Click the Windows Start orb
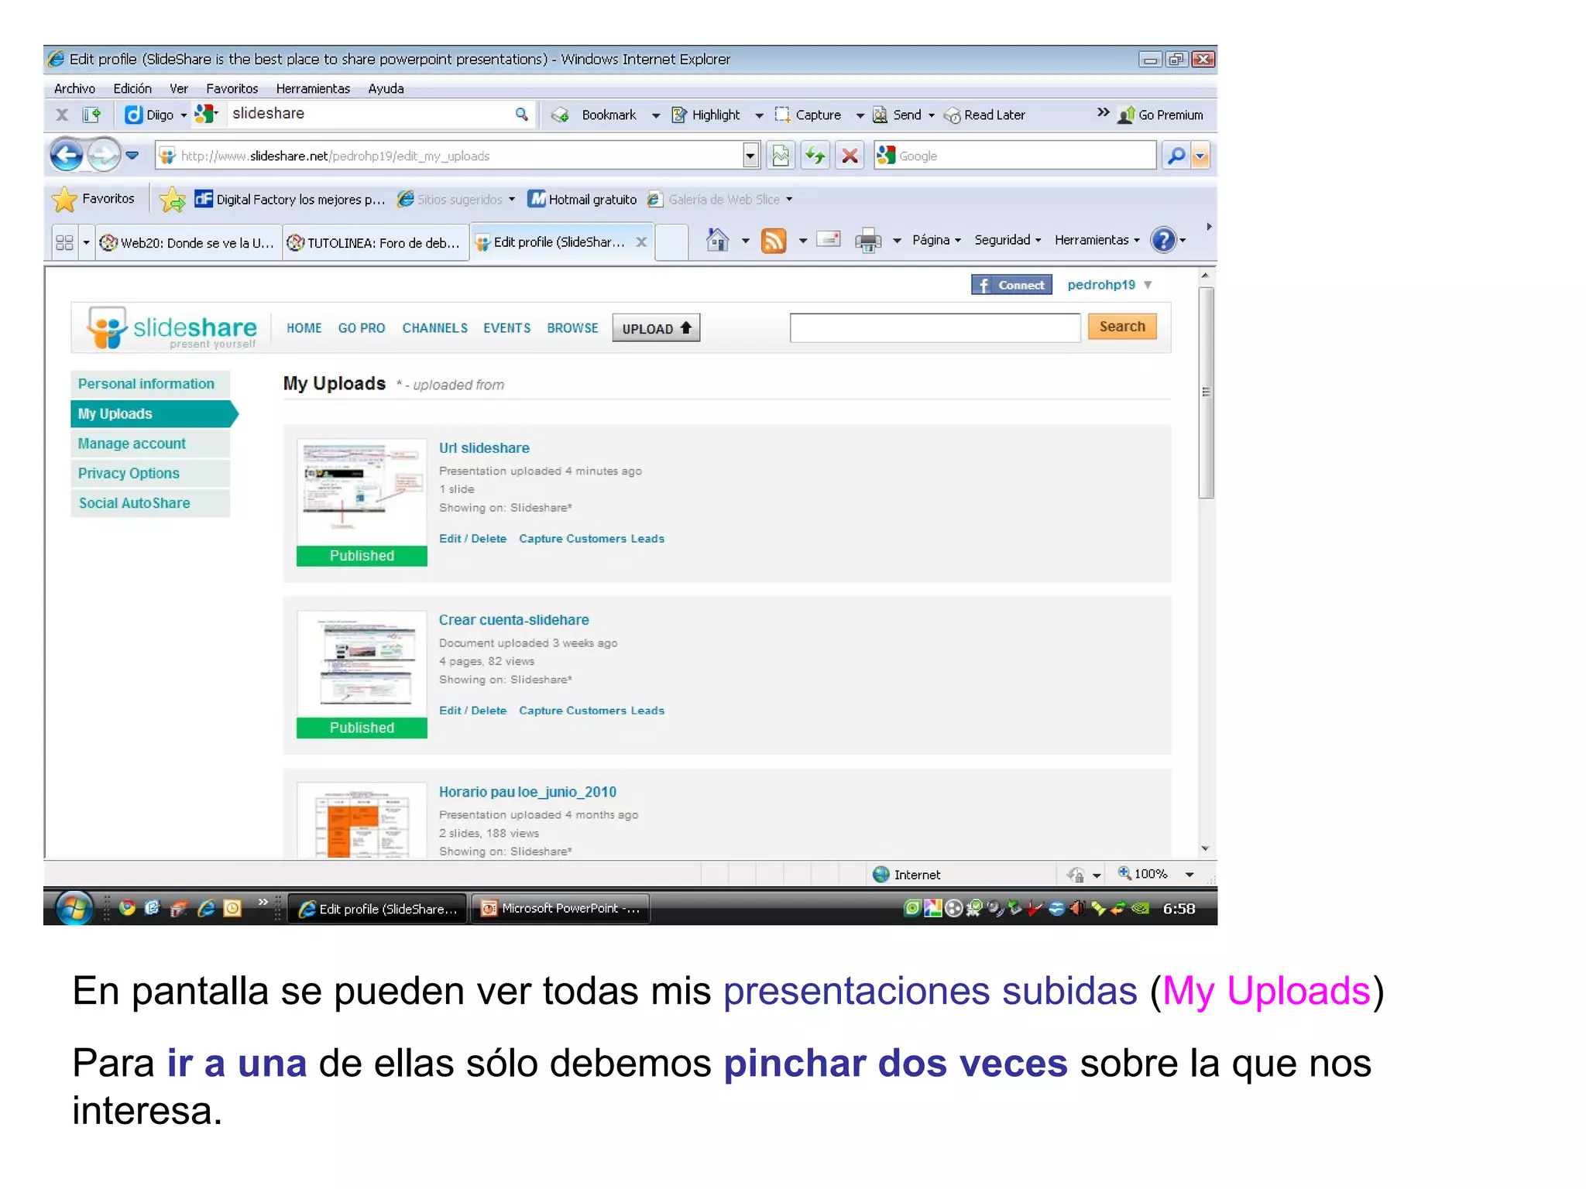Viewport: 1586px width, 1189px height. pyautogui.click(x=74, y=908)
